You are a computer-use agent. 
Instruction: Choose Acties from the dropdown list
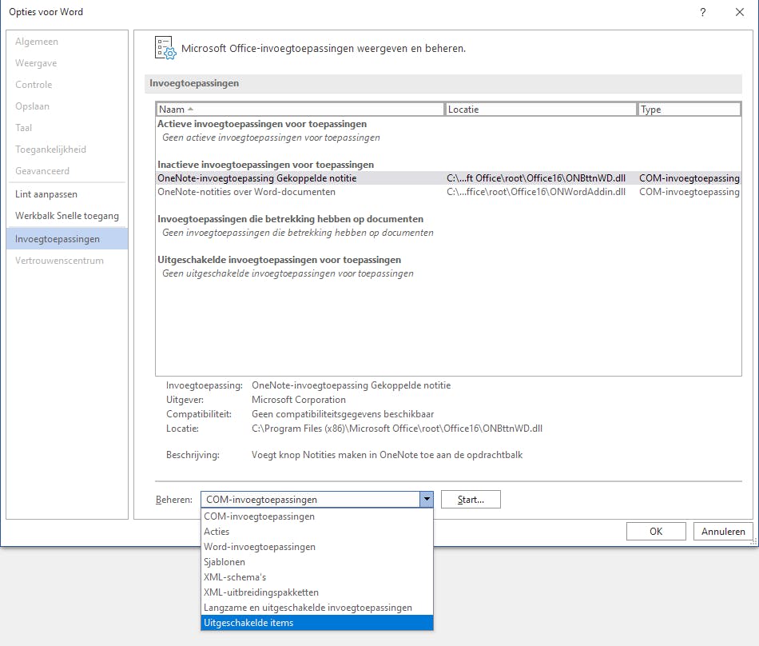pyautogui.click(x=317, y=532)
